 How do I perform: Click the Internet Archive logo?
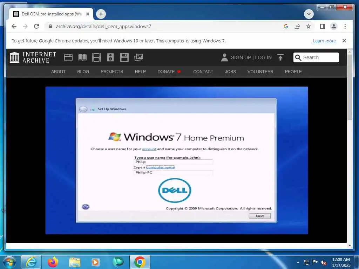(x=33, y=57)
